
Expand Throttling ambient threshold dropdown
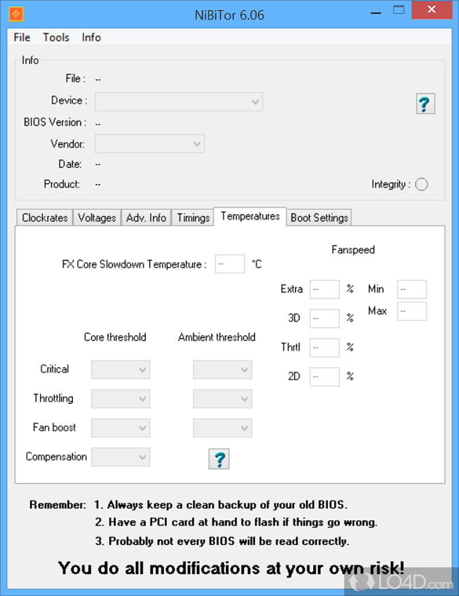coord(223,399)
